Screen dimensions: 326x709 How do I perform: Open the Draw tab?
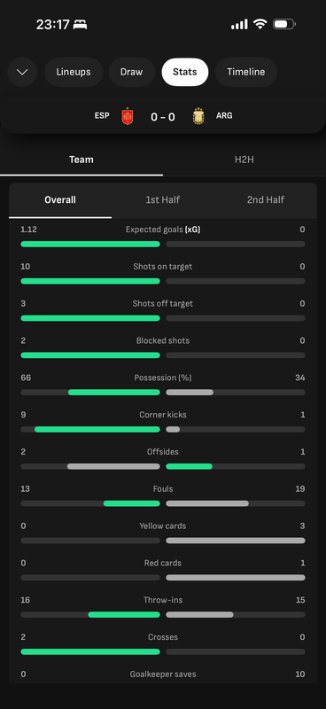click(132, 72)
